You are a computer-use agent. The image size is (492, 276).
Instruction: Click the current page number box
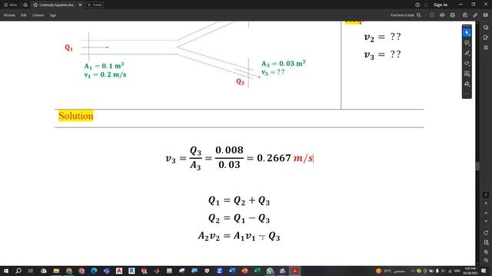coord(486,195)
